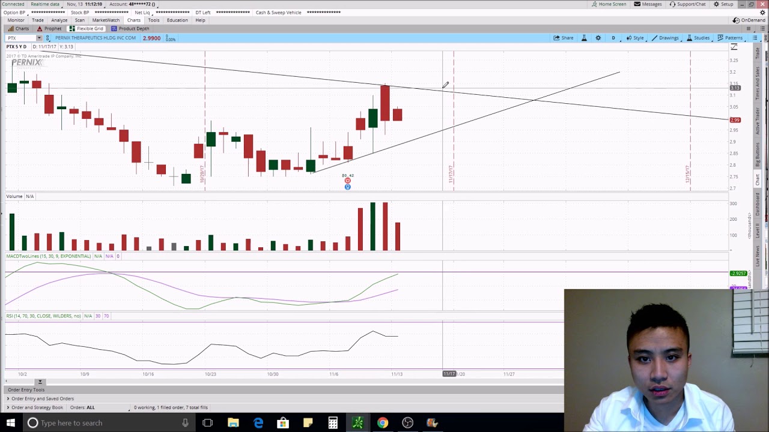The height and width of the screenshot is (432, 769).
Task: Click the Share chart button
Action: [x=564, y=38]
